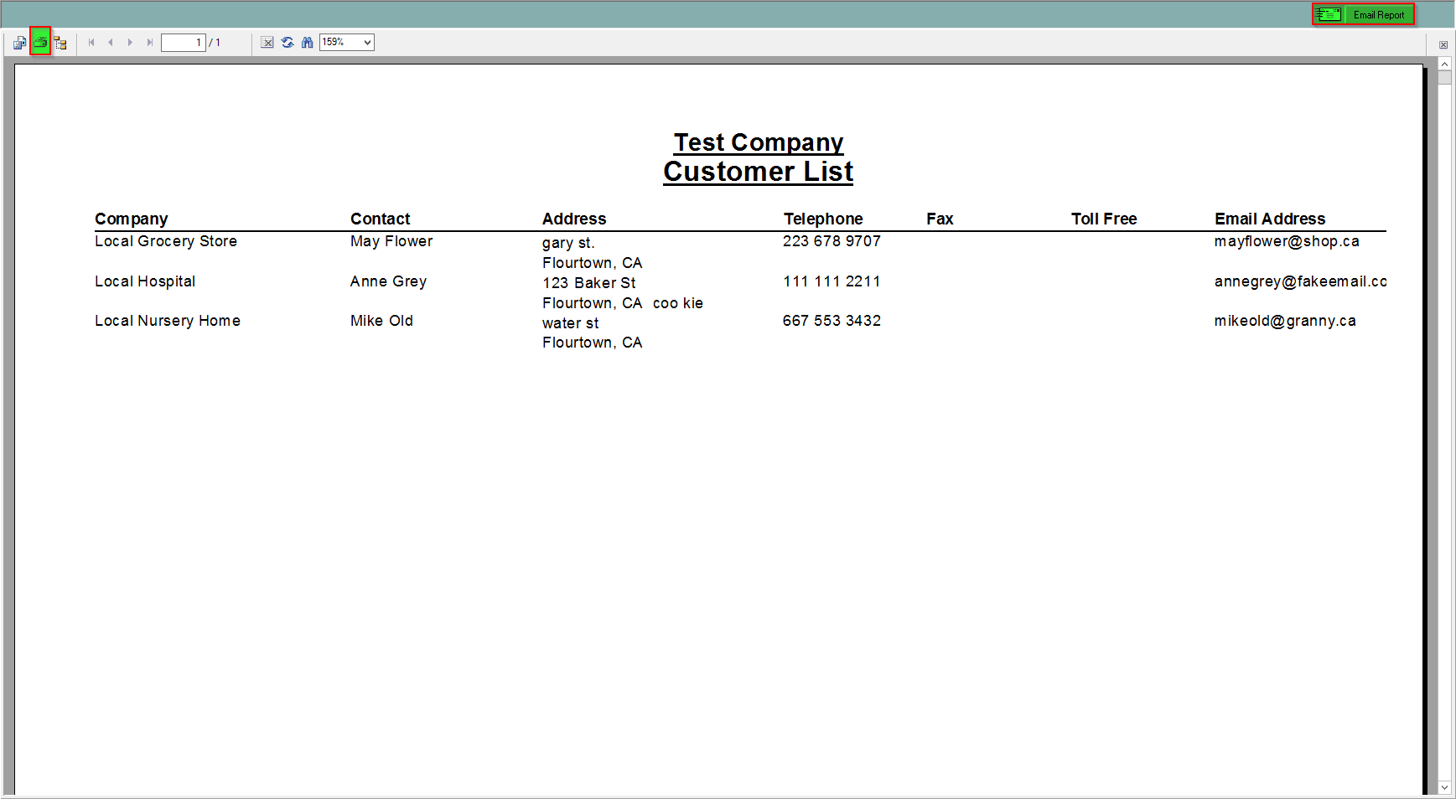Screen dimensions: 1456x799
Task: Toggle the Group Tree panel
Action: pos(60,42)
